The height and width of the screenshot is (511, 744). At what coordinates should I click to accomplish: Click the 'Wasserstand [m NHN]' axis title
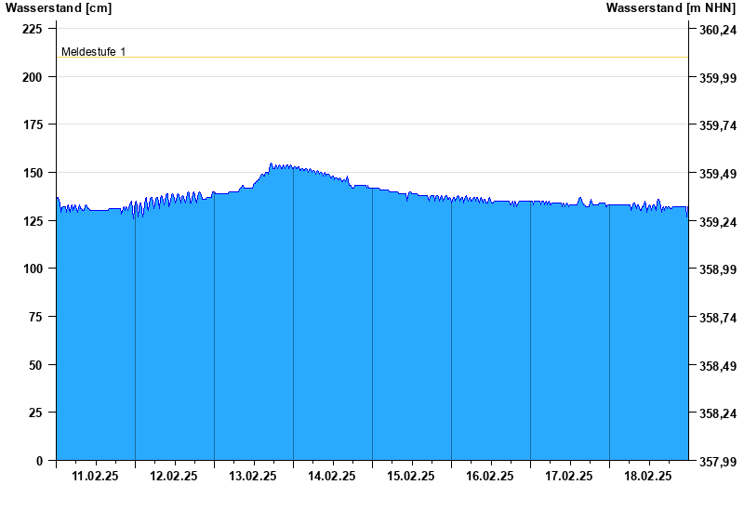[671, 7]
